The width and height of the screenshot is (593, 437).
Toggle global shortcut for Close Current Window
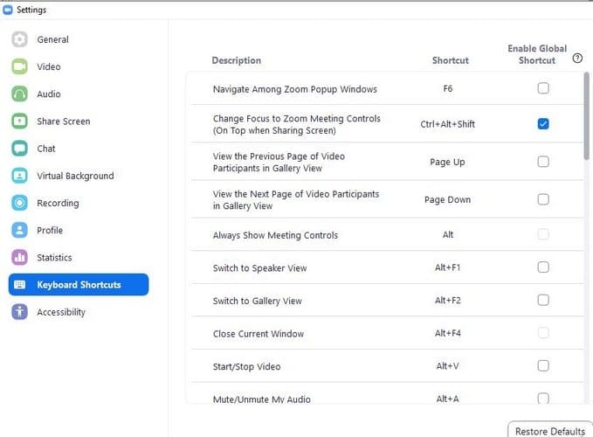[543, 333]
